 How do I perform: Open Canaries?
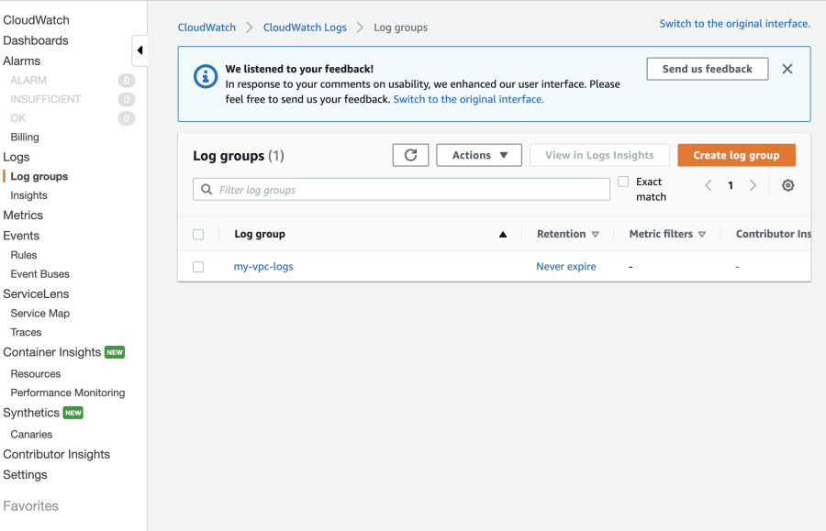click(x=31, y=434)
